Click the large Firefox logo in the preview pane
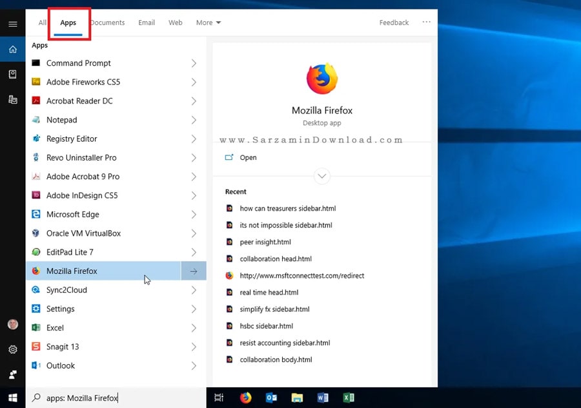The image size is (581, 408). pos(322,79)
